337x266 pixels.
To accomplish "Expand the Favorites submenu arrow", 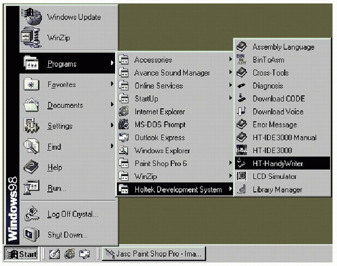I will (112, 84).
